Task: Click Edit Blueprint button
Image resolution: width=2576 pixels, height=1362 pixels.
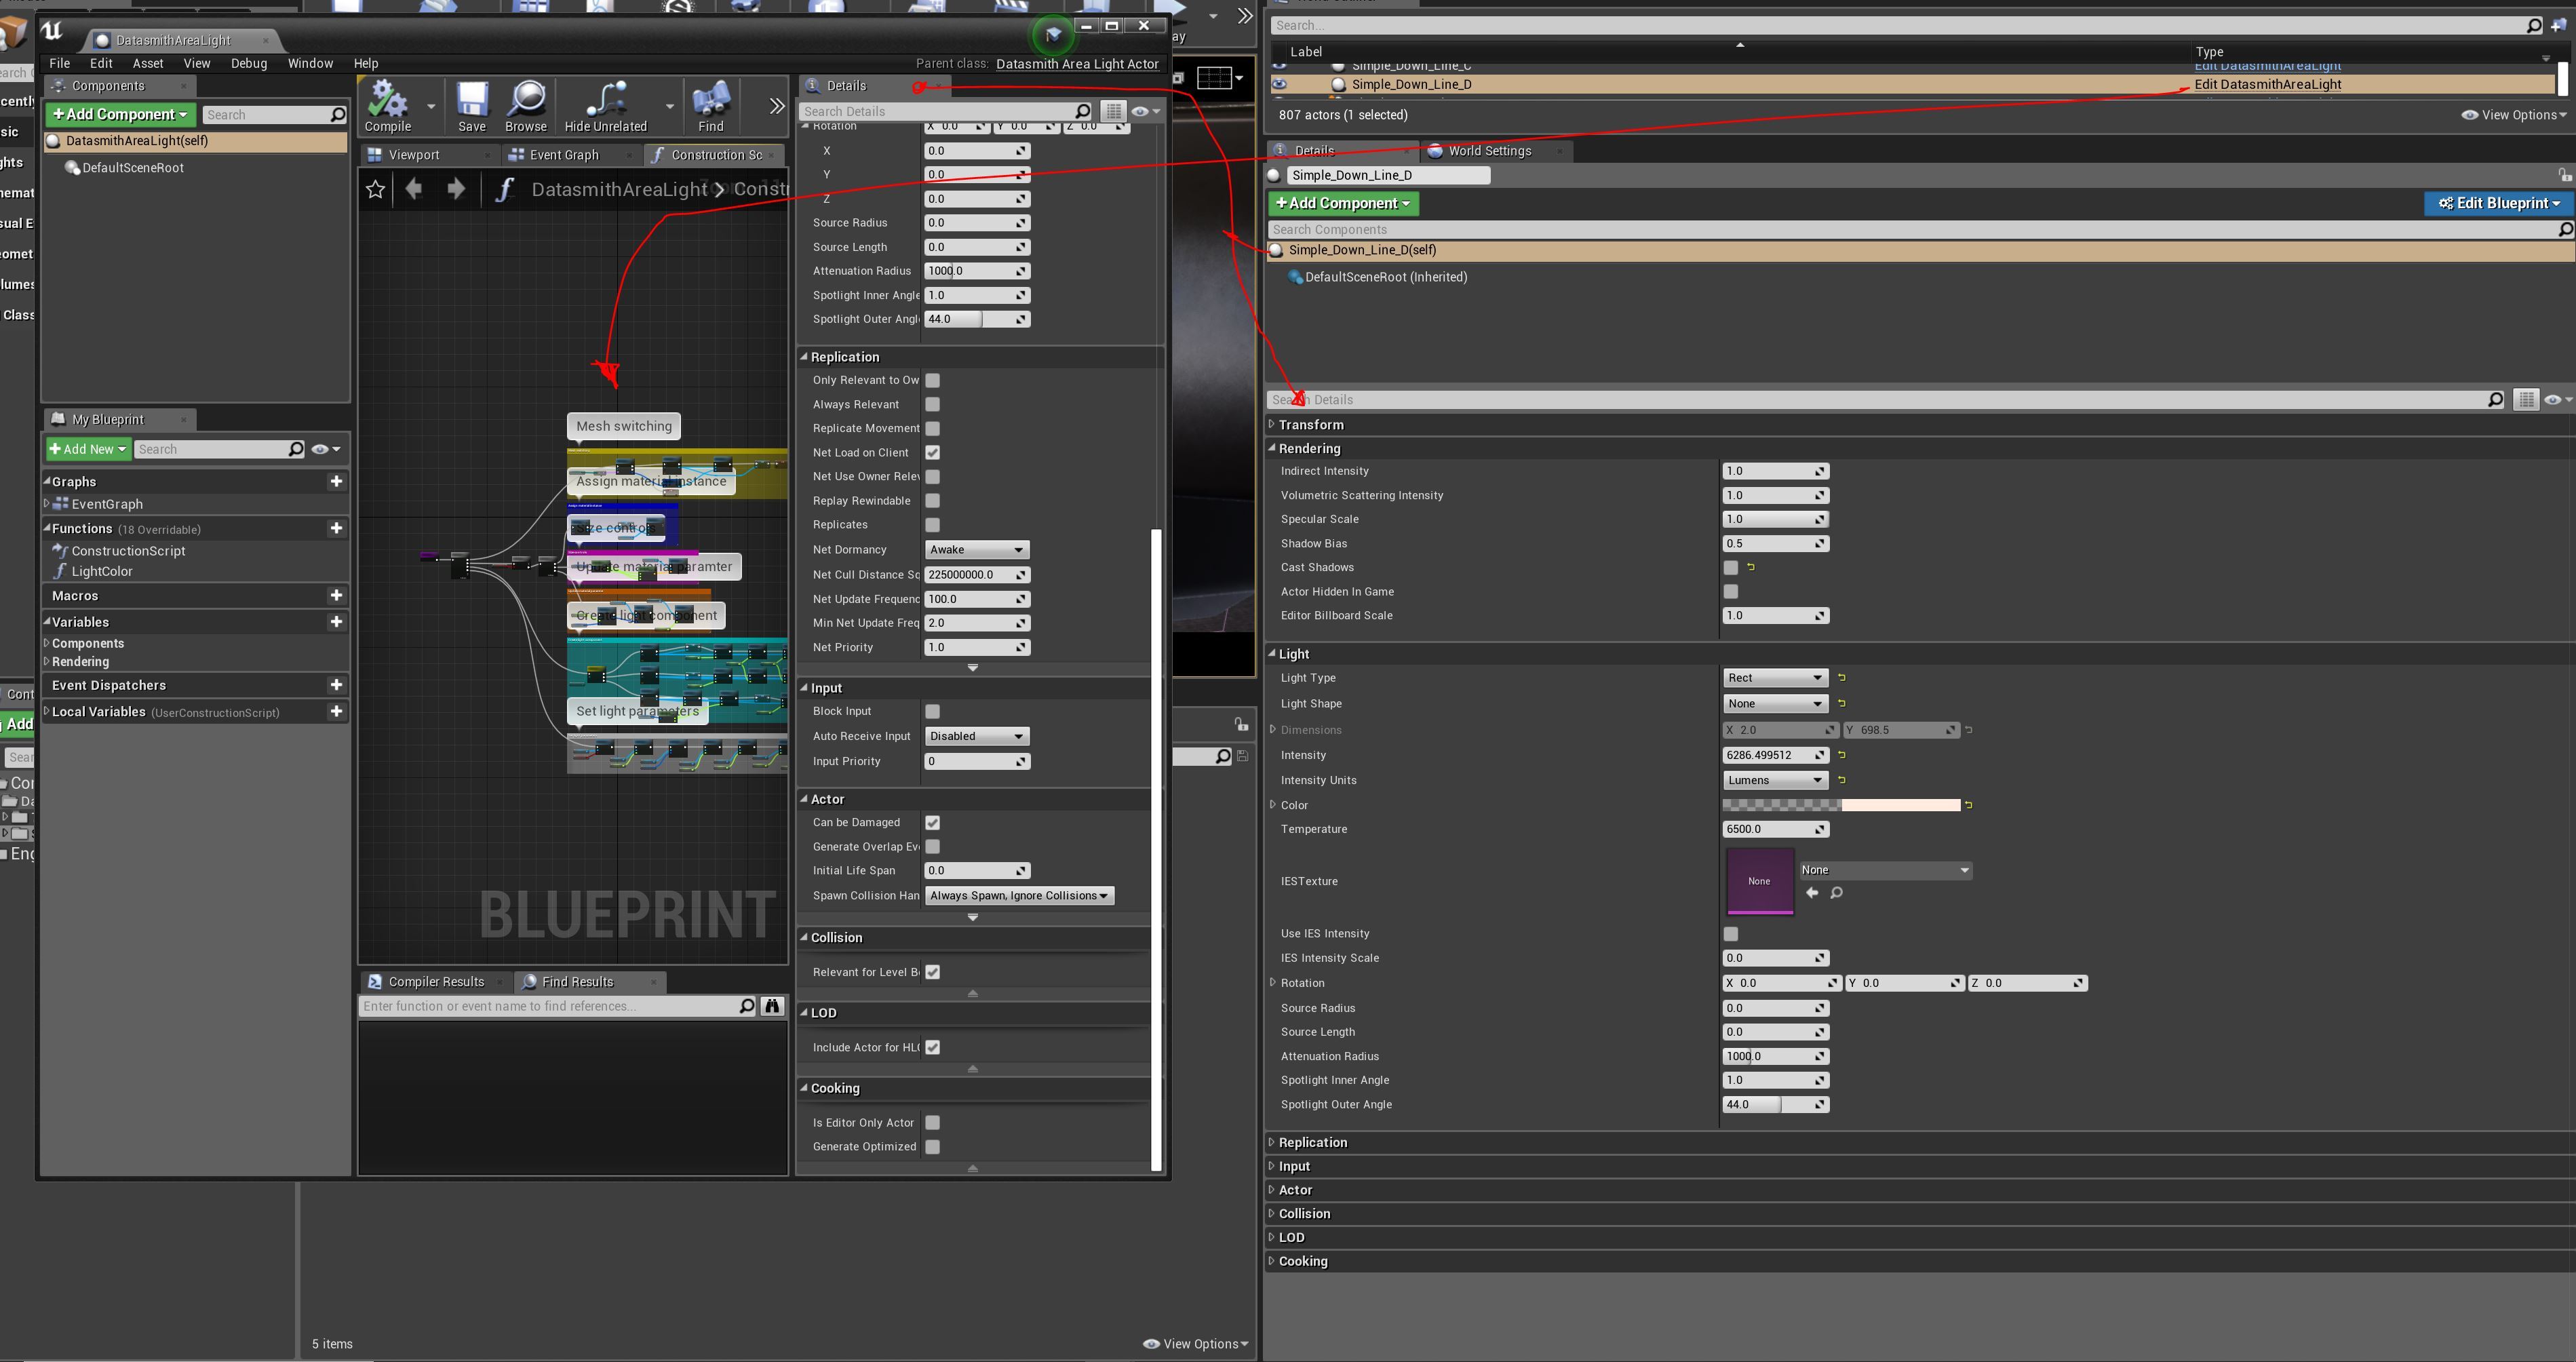Action: pos(2498,203)
